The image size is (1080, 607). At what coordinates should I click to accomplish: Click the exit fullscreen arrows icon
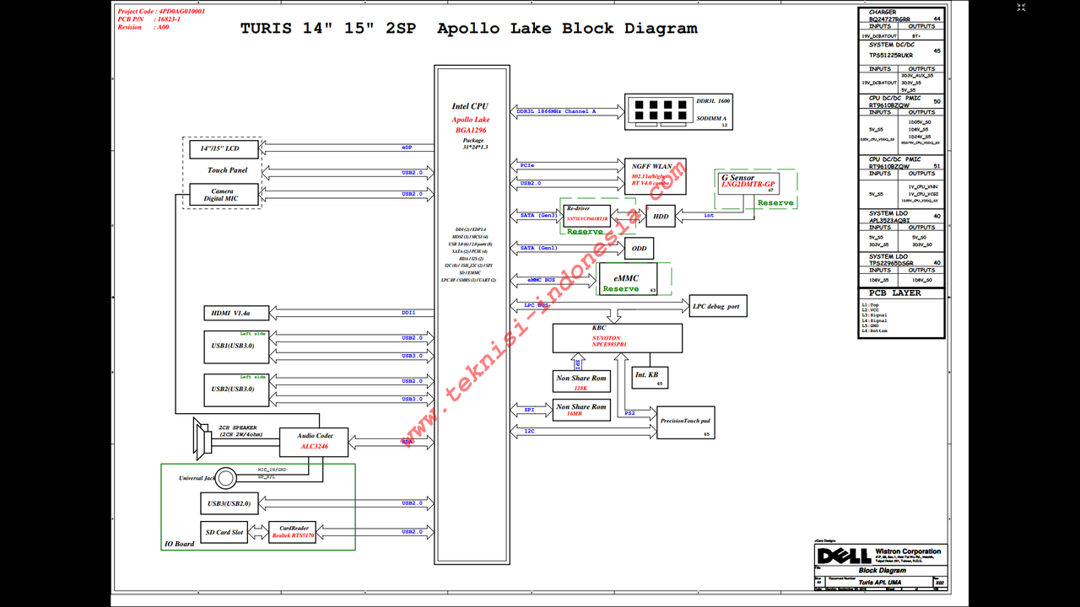click(1021, 8)
